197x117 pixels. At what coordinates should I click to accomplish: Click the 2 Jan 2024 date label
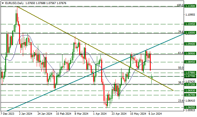click(x=26, y=114)
